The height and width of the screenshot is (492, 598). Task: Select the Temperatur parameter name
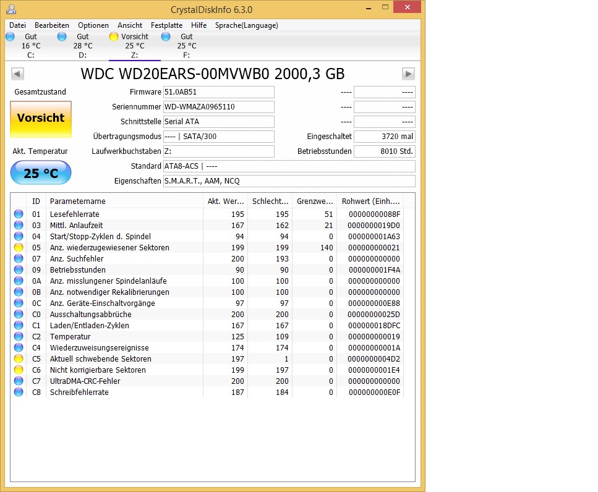tap(70, 336)
